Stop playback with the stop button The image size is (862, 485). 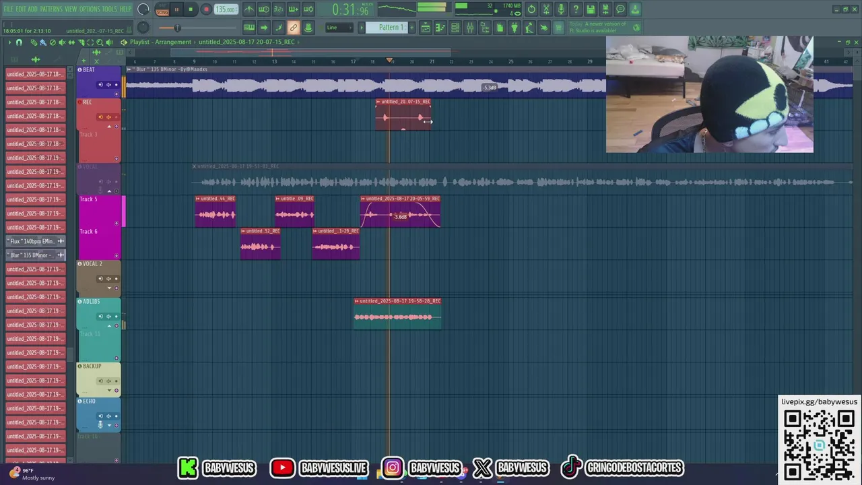[x=191, y=9]
